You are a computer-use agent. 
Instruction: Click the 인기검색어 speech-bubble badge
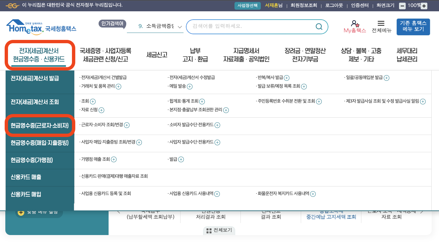pyautogui.click(x=112, y=24)
